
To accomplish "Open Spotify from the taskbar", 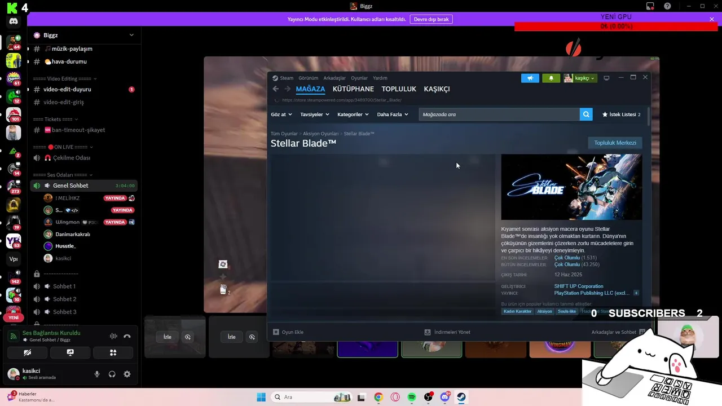I will [412, 397].
